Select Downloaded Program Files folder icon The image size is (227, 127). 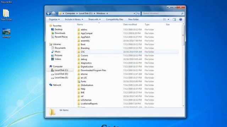click(79, 70)
